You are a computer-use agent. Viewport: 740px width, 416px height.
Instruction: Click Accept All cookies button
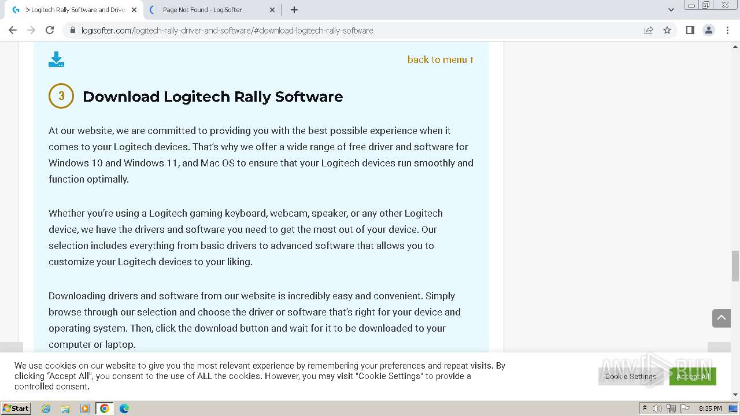tap(693, 376)
